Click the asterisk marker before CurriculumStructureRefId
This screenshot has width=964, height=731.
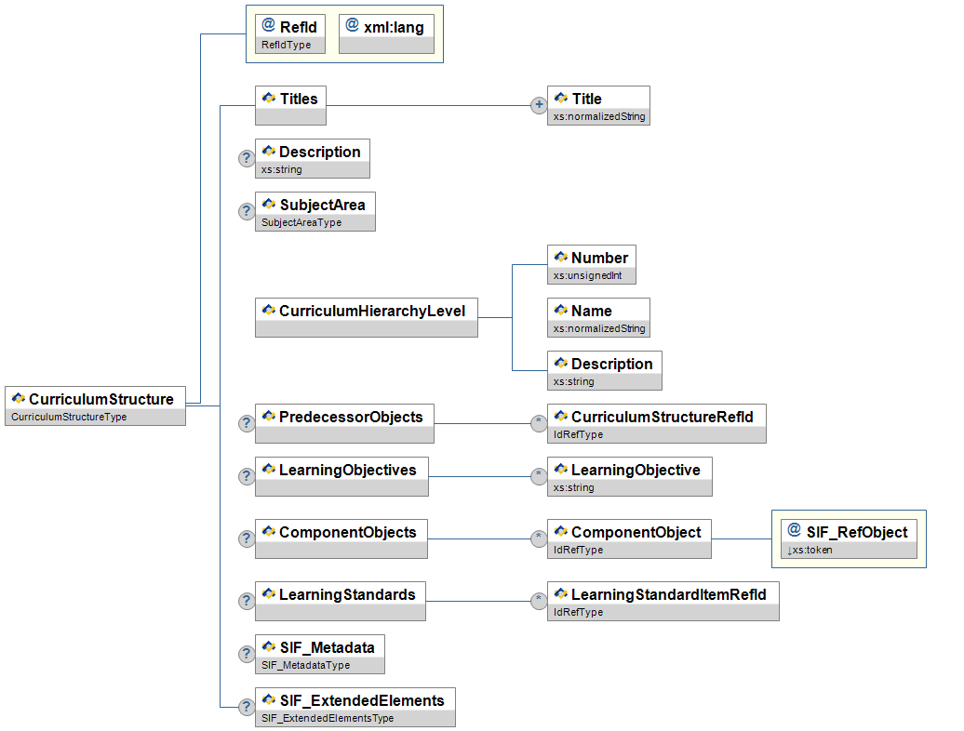(539, 423)
